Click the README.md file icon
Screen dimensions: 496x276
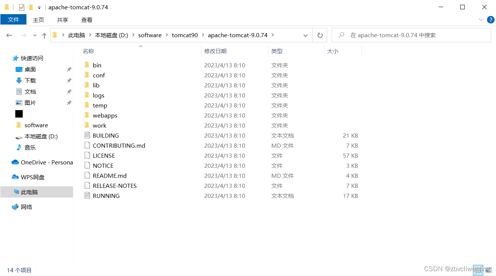click(x=87, y=176)
